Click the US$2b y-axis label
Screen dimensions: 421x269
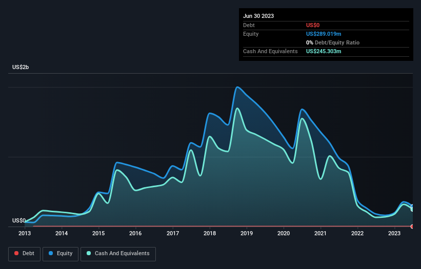pos(21,67)
